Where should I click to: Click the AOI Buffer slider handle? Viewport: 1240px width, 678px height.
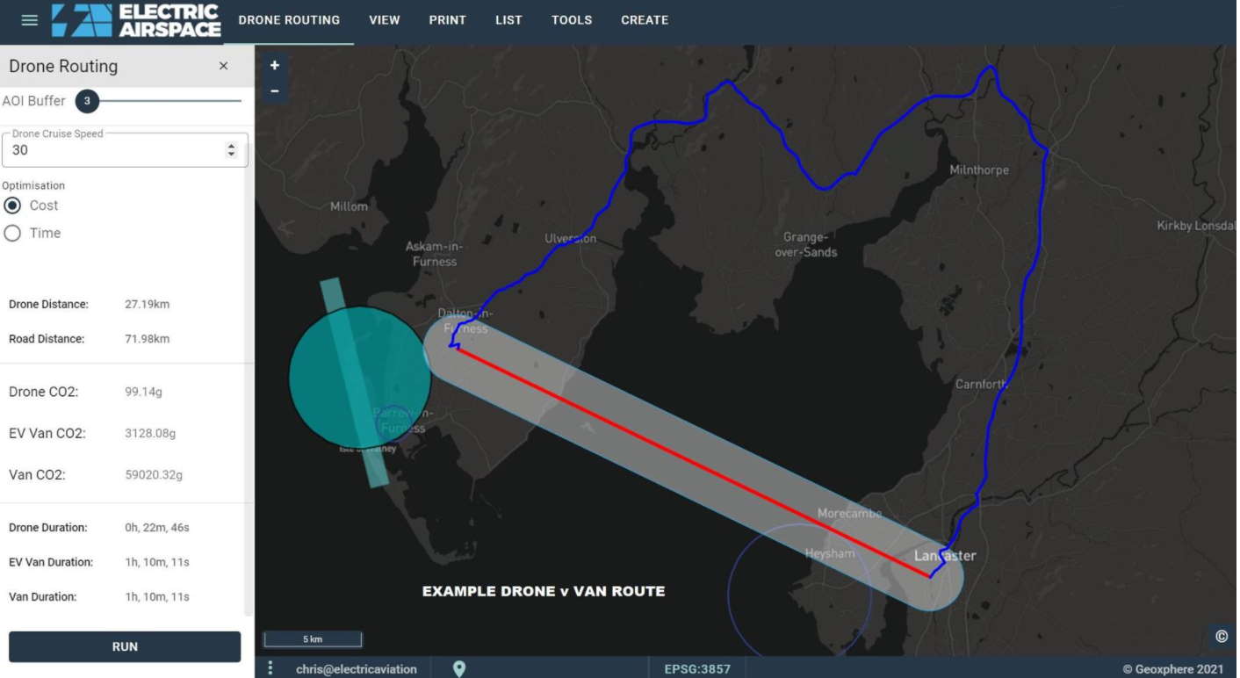tap(87, 101)
